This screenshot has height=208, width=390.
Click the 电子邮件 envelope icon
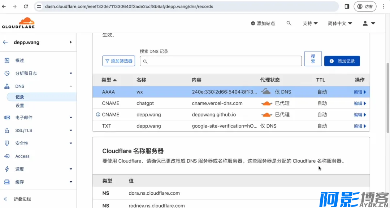pyautogui.click(x=7, y=118)
